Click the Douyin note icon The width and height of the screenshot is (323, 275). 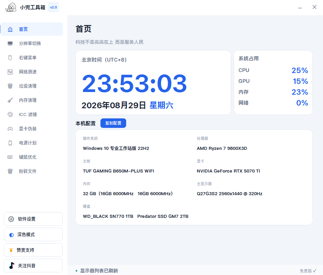pyautogui.click(x=12, y=266)
